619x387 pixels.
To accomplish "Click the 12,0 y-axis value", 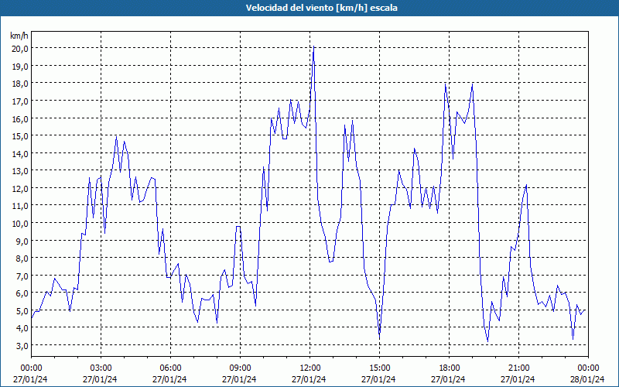I will pyautogui.click(x=21, y=189).
